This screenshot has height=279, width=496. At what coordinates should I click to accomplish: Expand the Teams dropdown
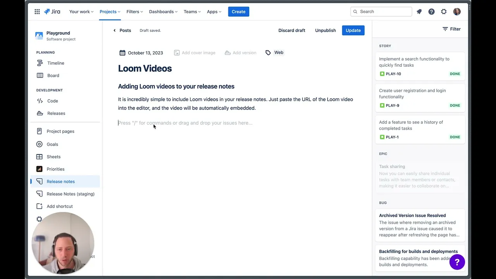[192, 12]
